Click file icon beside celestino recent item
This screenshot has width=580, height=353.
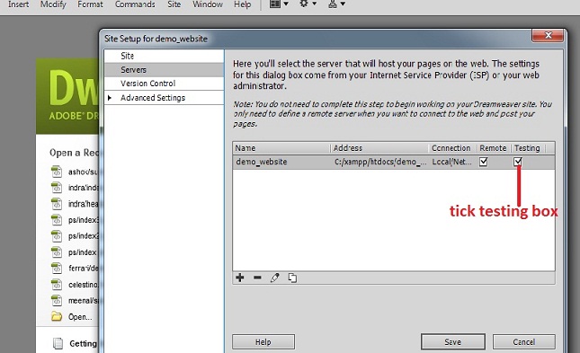pos(57,284)
